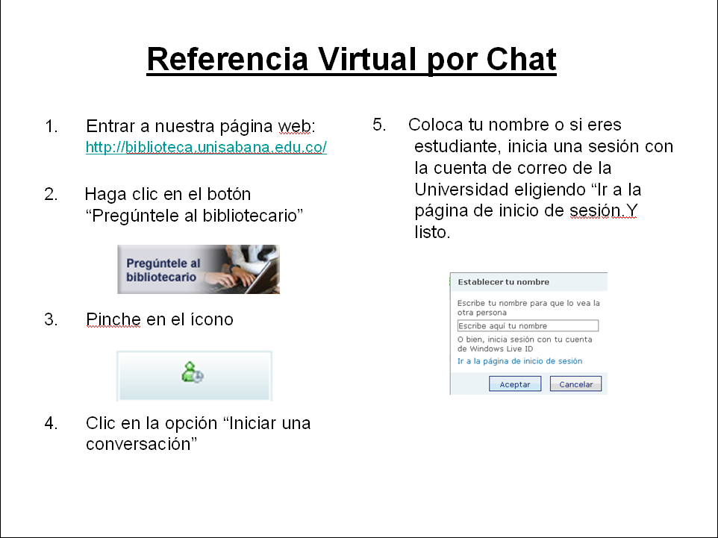The image size is (718, 538).
Task: Click 'Escribe tu nombre para que lo vea' instruction
Action: (528, 304)
